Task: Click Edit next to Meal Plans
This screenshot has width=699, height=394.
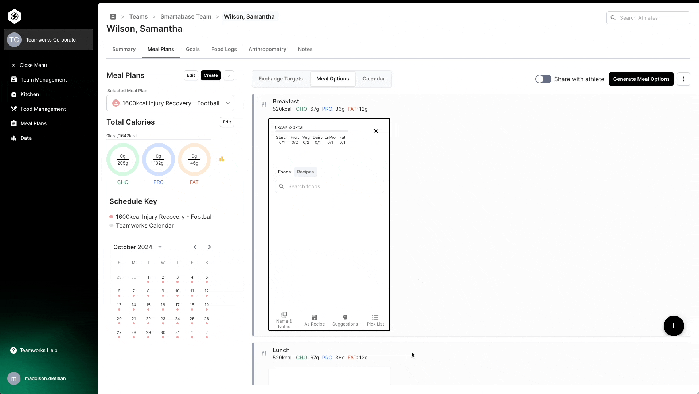Action: click(x=191, y=75)
